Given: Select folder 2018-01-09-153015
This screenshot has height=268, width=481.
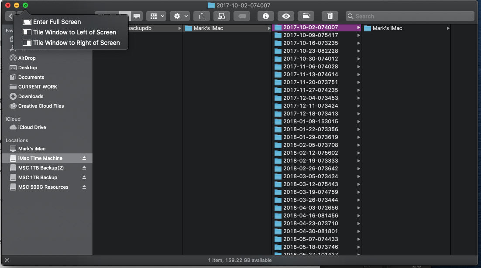Looking at the screenshot, I should pos(316,121).
